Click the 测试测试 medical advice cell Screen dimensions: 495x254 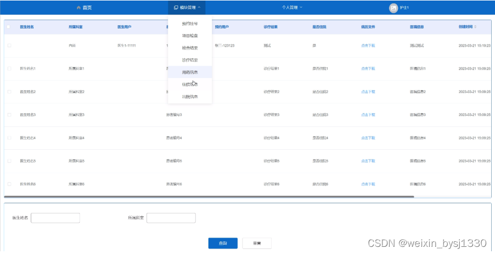click(x=417, y=46)
